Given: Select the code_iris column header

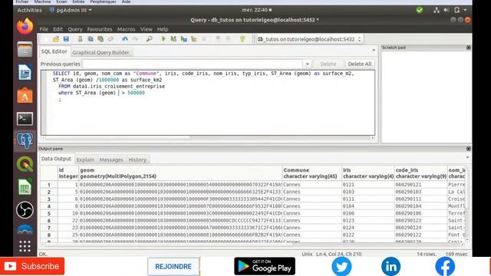Looking at the screenshot, I should (x=420, y=173).
